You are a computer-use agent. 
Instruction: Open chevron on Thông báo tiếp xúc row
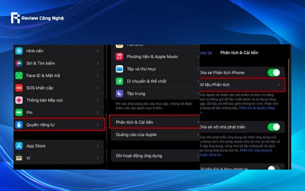click(x=98, y=100)
